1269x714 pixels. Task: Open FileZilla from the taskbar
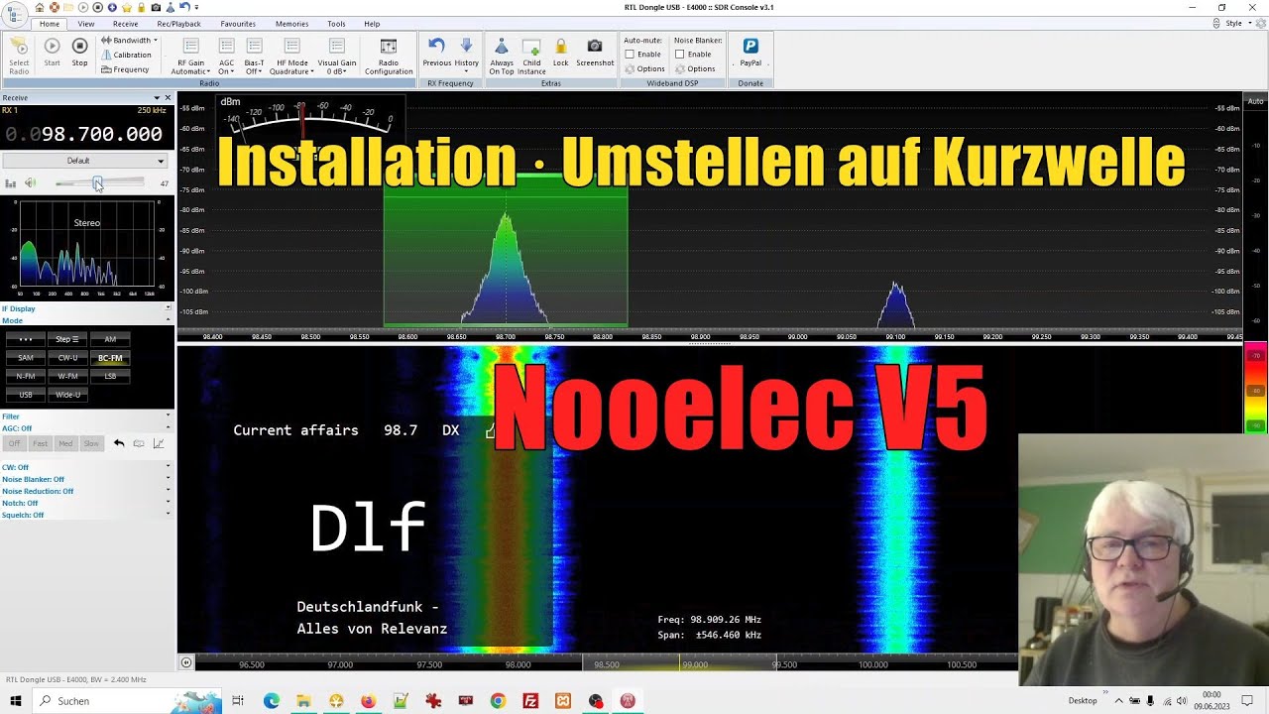(x=530, y=701)
